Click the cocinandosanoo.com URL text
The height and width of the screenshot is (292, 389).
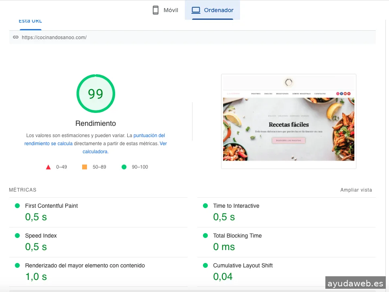point(54,38)
